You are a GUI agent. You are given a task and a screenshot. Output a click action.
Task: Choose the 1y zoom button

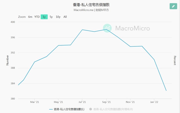coord(44,17)
